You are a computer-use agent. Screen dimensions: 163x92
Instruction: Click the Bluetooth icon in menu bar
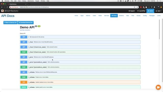(x=130, y=1)
